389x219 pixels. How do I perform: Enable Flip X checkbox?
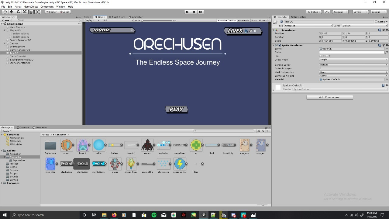(321, 56)
